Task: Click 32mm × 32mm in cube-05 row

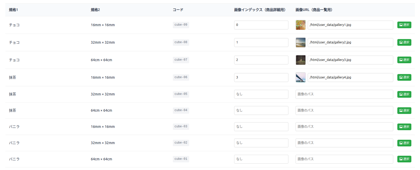Action: pyautogui.click(x=103, y=94)
